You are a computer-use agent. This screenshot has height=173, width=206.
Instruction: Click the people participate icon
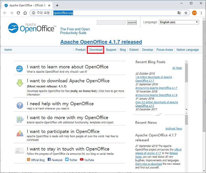20,133
